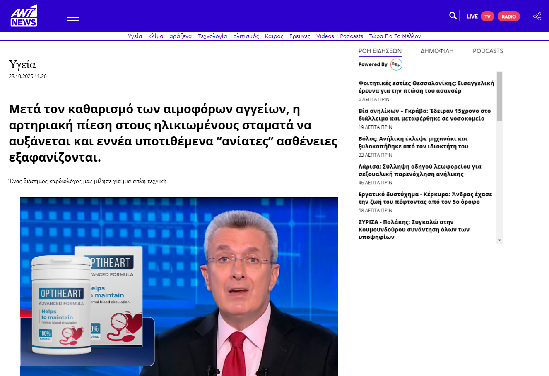The width and height of the screenshot is (549, 376).
Task: Select the ΡΟΗ ΕΙΔΗΣΕΩΝ tab
Action: (380, 51)
